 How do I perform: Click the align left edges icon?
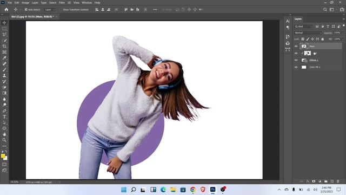click(97, 10)
